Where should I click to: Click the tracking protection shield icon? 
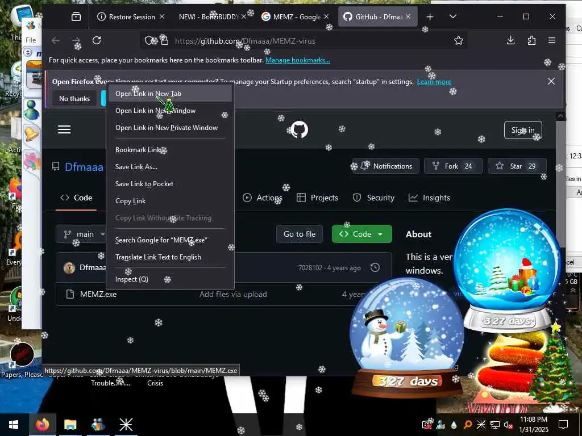pyautogui.click(x=149, y=40)
